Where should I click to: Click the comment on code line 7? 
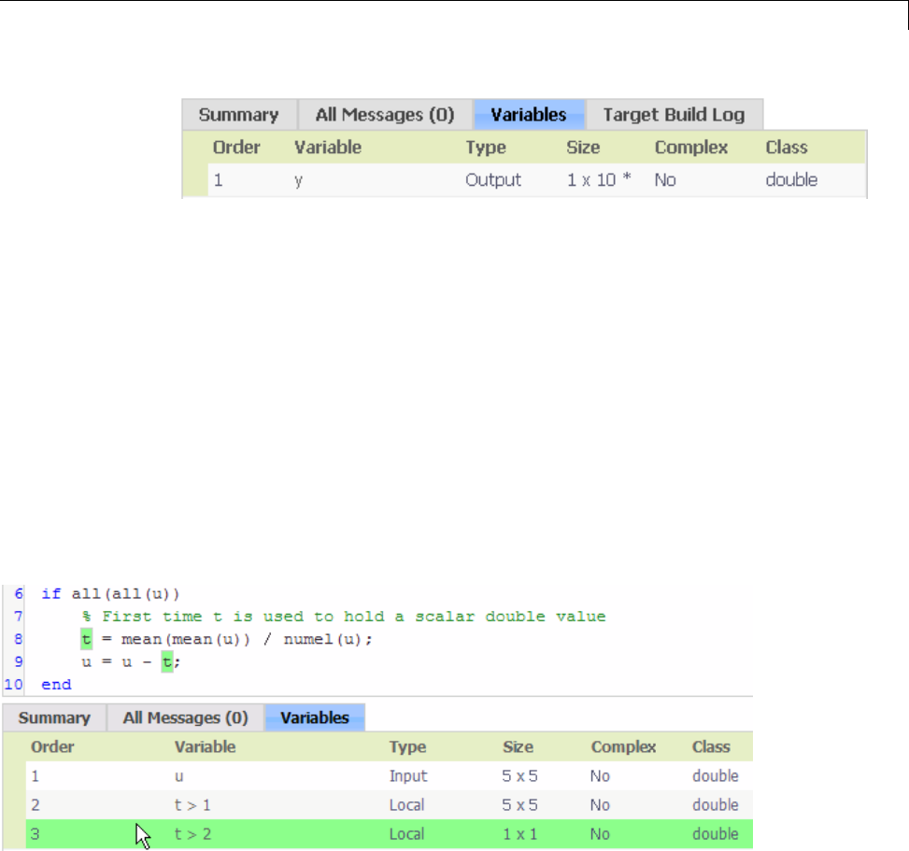click(x=344, y=617)
